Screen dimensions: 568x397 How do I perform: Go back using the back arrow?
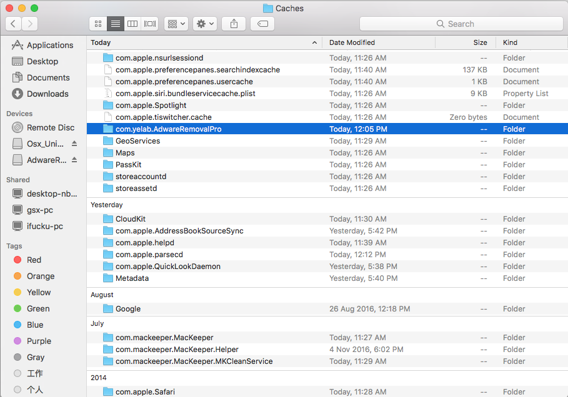14,24
